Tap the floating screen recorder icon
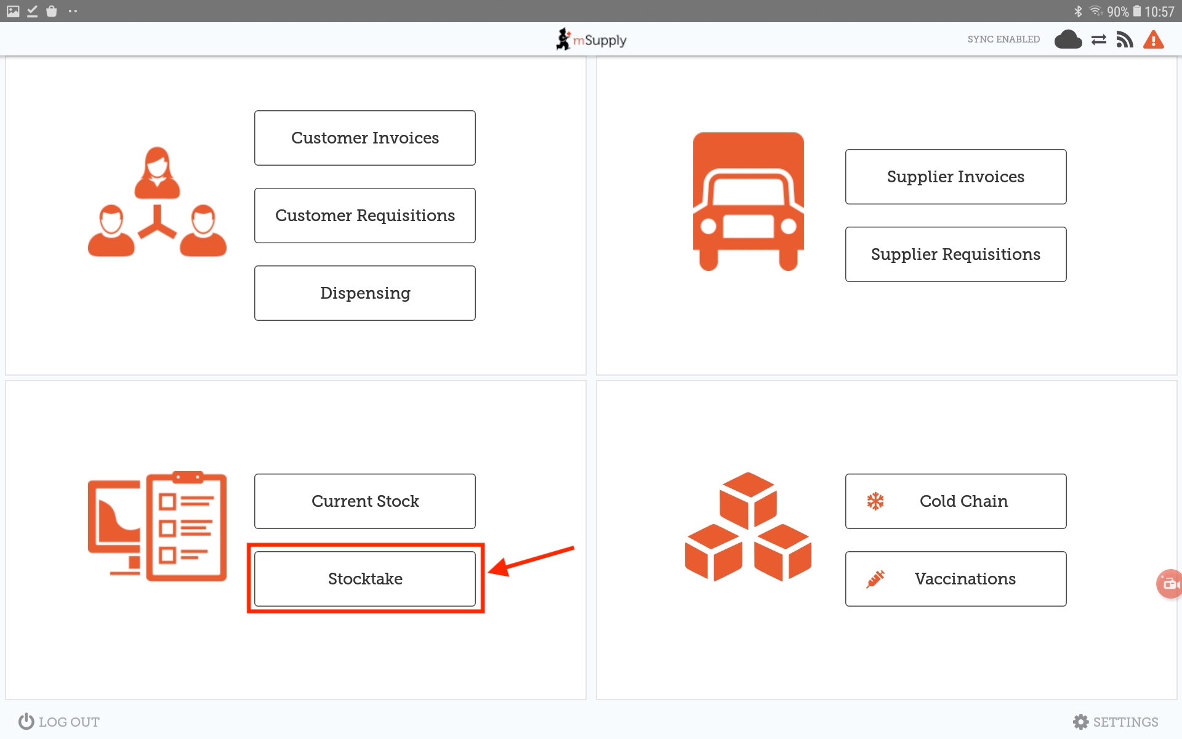Image resolution: width=1182 pixels, height=739 pixels. click(x=1169, y=583)
